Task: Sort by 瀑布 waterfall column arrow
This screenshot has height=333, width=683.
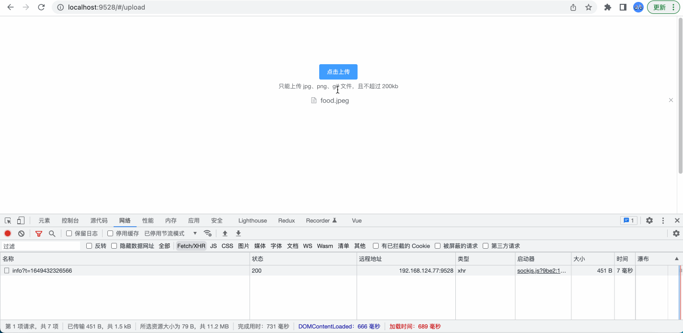Action: click(677, 259)
